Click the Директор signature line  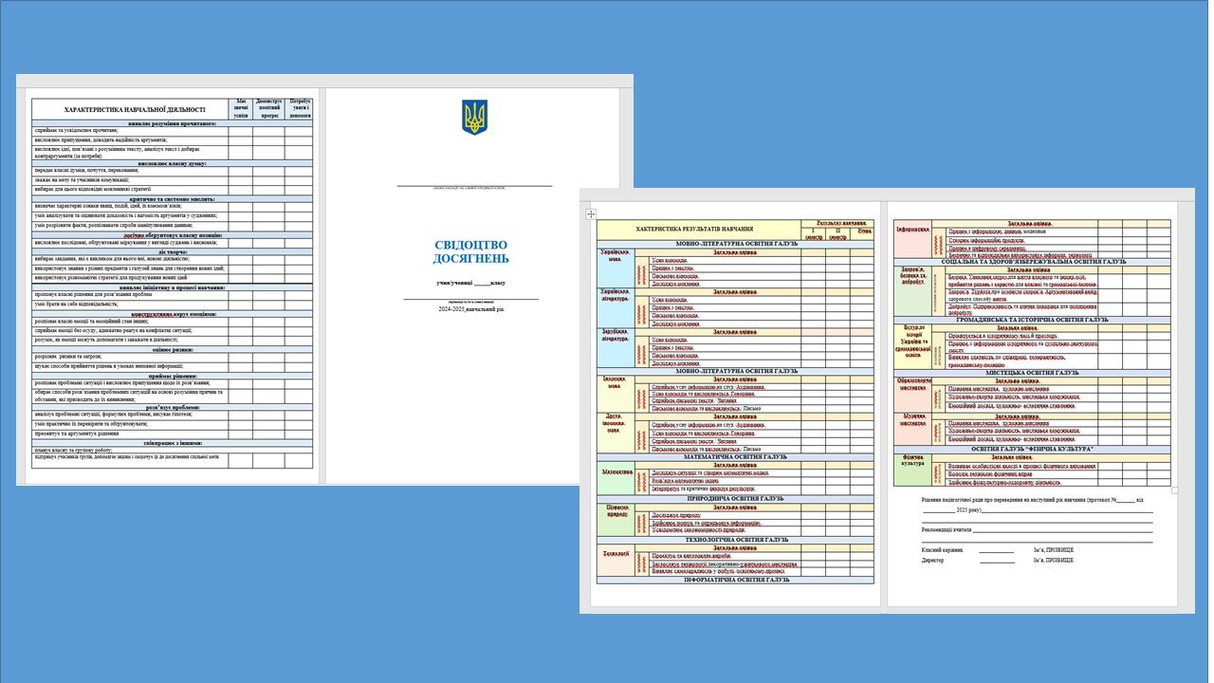[996, 560]
